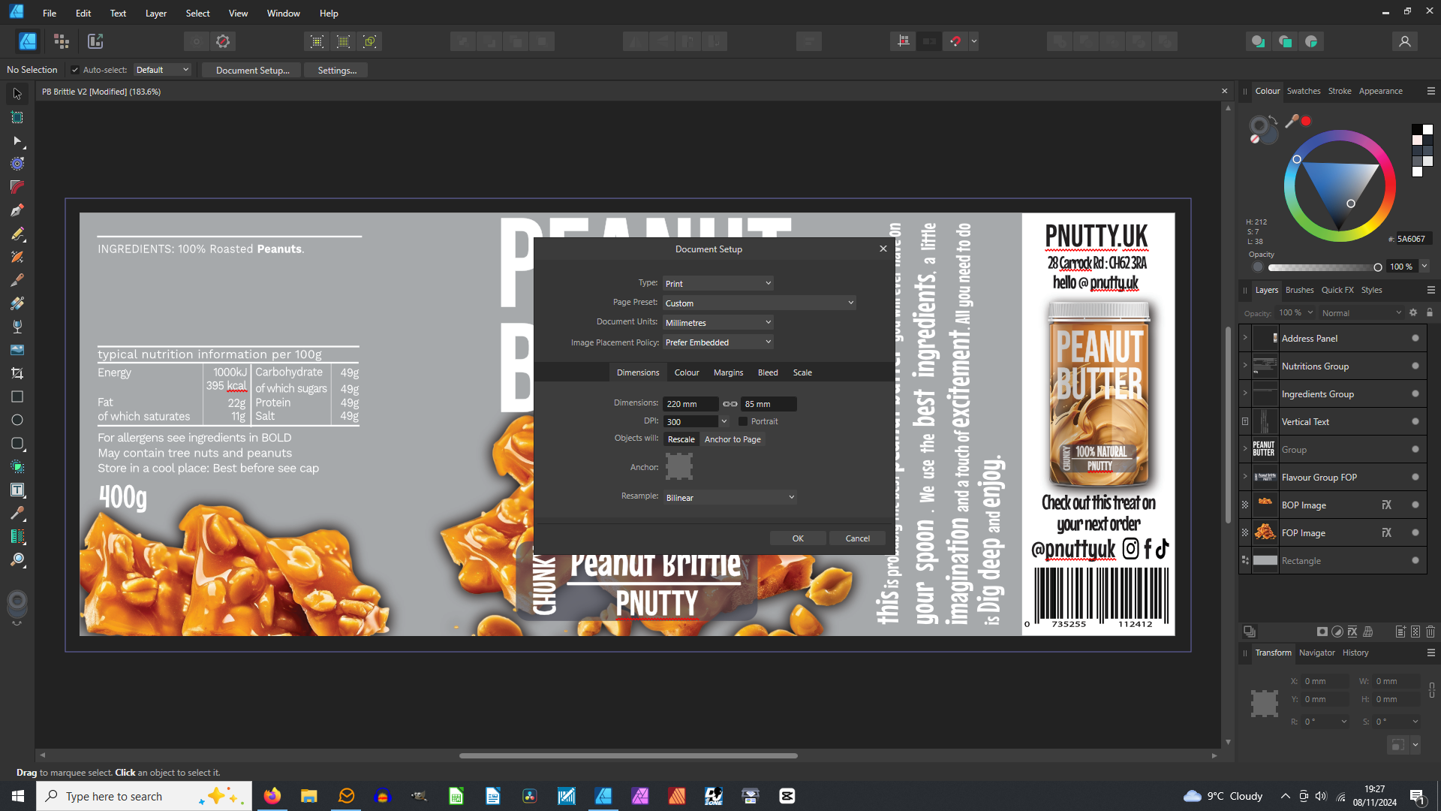
Task: Open Layers panel options menu icon
Action: pyautogui.click(x=1431, y=290)
